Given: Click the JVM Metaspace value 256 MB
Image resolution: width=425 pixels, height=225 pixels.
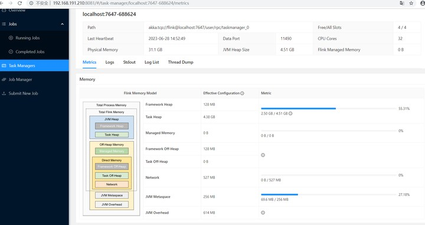Looking at the screenshot, I should coord(209,197).
